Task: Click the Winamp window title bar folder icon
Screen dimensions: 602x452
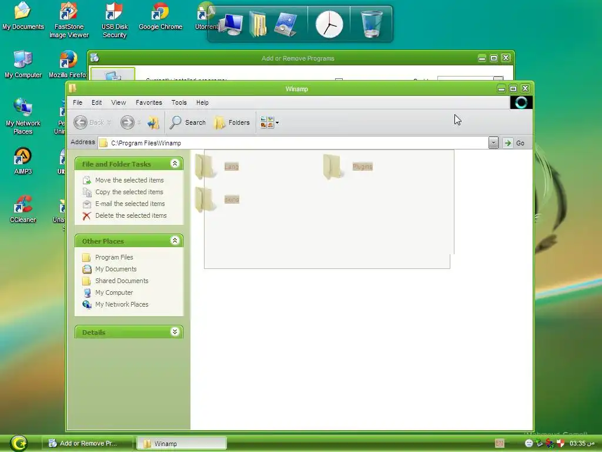Action: pyautogui.click(x=72, y=88)
